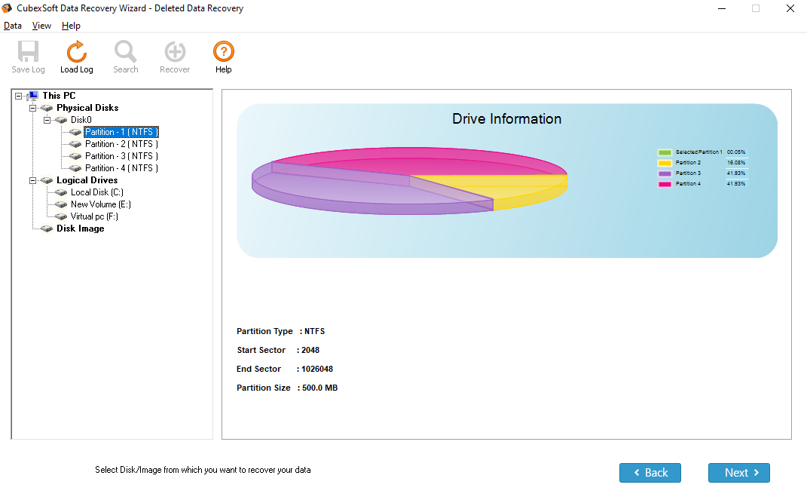Click the Recover toolbar icon

[175, 52]
